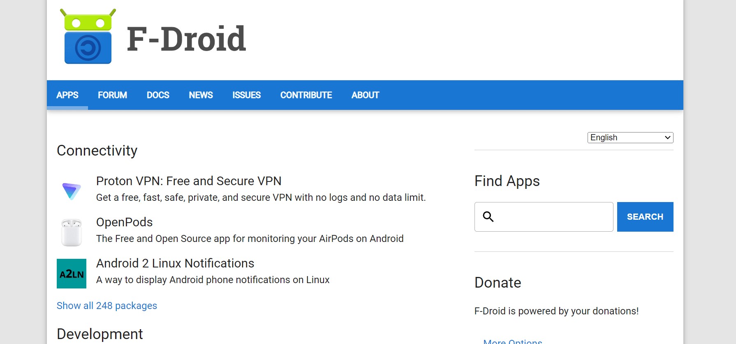Click the F-Droid robot logo icon
Image resolution: width=736 pixels, height=344 pixels.
pyautogui.click(x=88, y=37)
